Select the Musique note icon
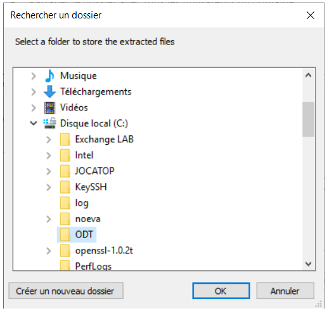 [x=49, y=76]
